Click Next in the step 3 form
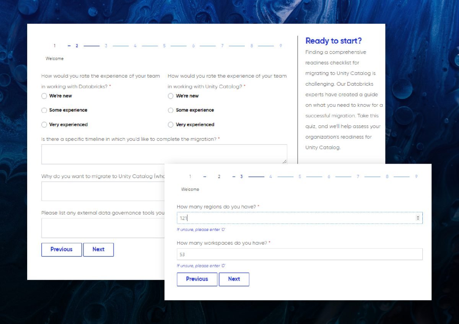This screenshot has height=324, width=459. 234,279
